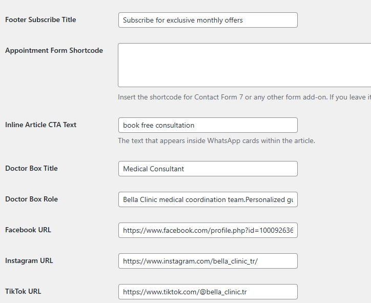Click the Instagram URL input field
Viewport: 371px width, 303px height.
[208, 261]
